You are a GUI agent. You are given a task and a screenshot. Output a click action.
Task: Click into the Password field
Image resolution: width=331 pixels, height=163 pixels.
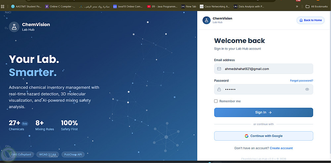pos(263,89)
